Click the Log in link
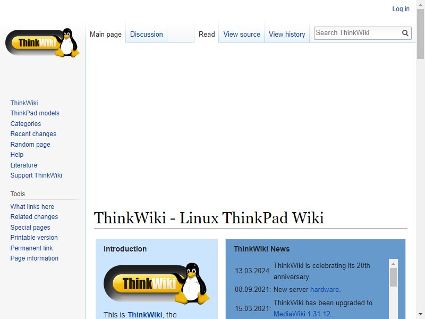 click(x=401, y=9)
